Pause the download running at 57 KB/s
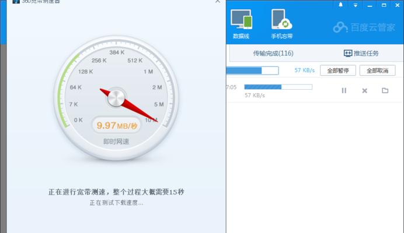 tap(344, 90)
